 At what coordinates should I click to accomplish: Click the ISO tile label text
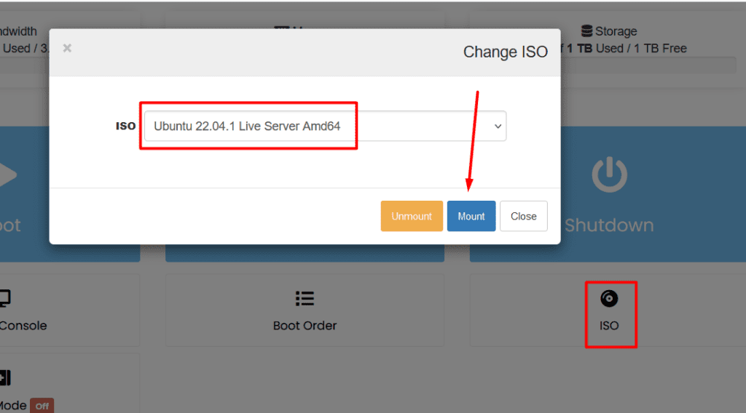pos(609,325)
